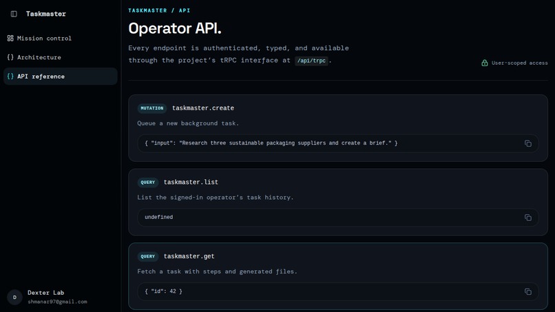The height and width of the screenshot is (312, 555).
Task: Click the task history description text
Action: [216, 197]
